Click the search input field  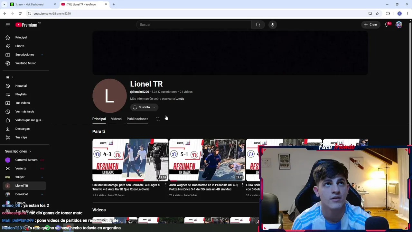pos(194,24)
